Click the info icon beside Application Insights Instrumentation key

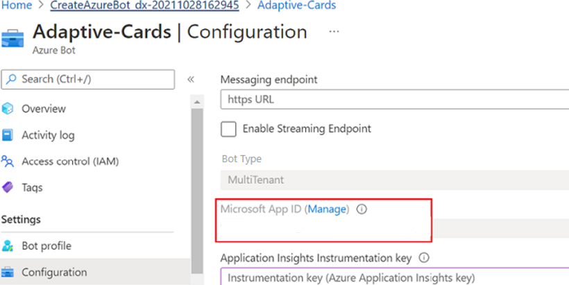[423, 258]
